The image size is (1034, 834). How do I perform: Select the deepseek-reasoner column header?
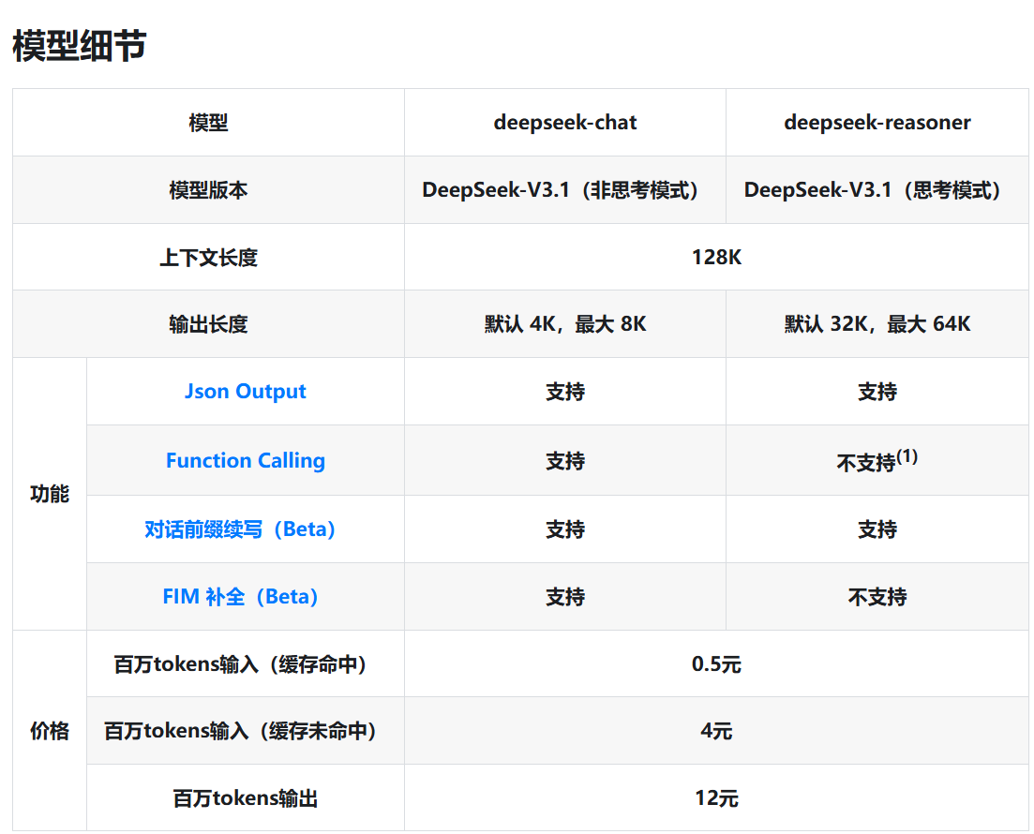(877, 123)
